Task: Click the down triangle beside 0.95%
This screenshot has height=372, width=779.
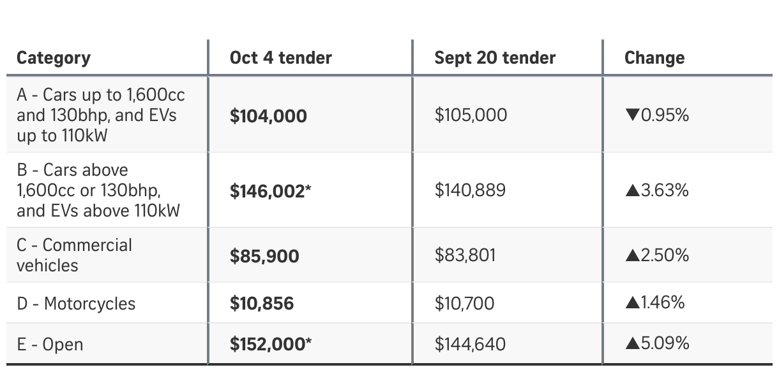Action: tap(632, 115)
